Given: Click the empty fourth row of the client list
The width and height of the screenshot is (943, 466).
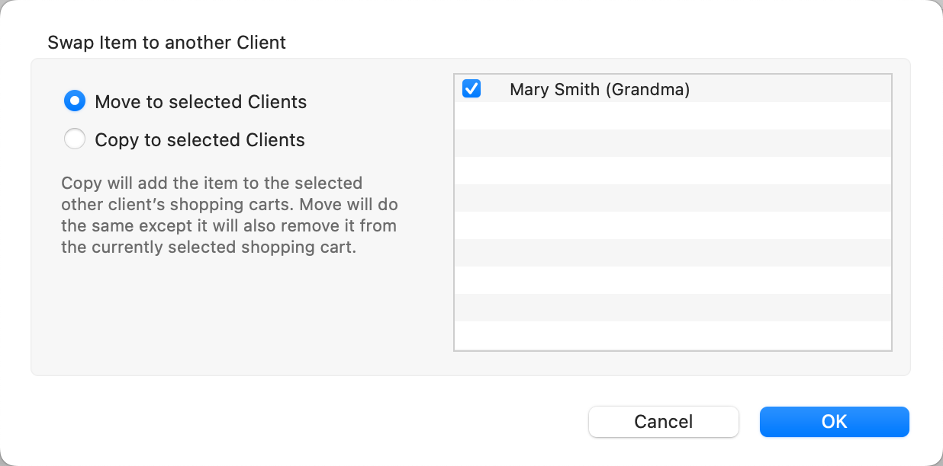Looking at the screenshot, I should pos(673,171).
